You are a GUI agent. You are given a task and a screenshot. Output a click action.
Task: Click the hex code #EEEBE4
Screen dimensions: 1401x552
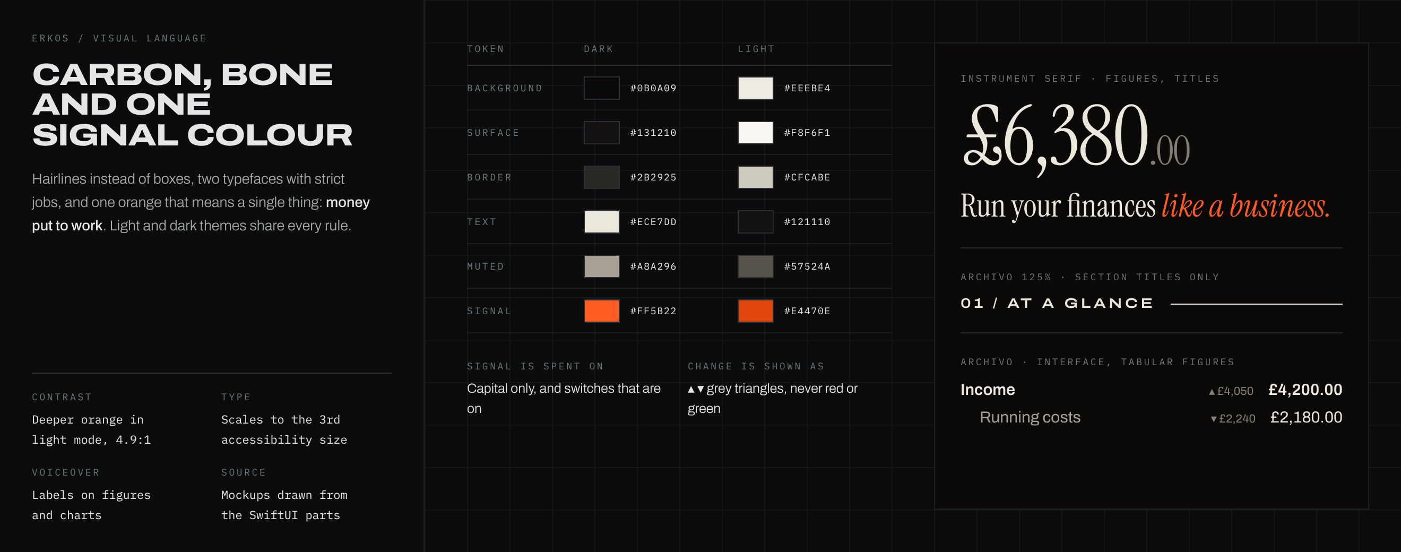pyautogui.click(x=807, y=88)
